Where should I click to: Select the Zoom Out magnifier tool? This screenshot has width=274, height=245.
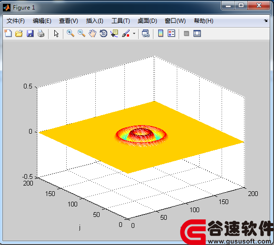[81, 33]
